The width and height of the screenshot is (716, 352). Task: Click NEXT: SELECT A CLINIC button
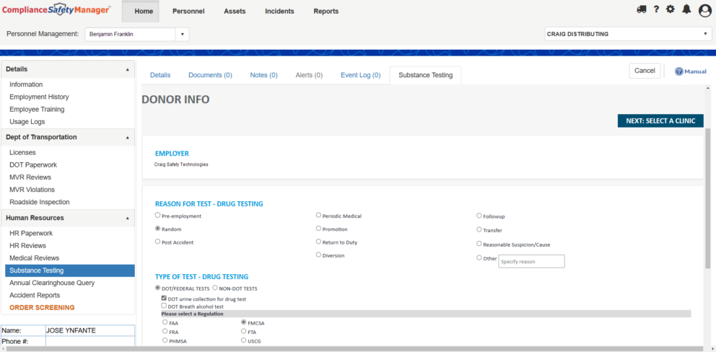tap(660, 121)
